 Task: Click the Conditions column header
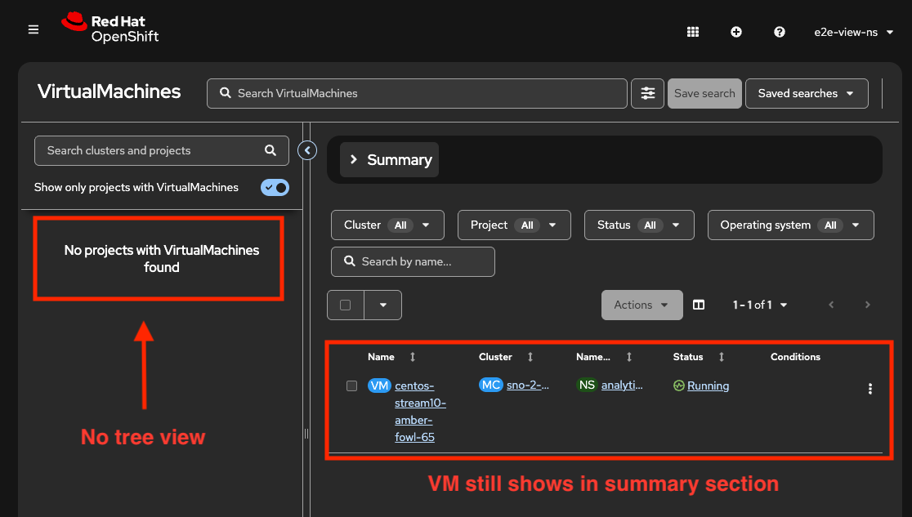click(x=795, y=357)
